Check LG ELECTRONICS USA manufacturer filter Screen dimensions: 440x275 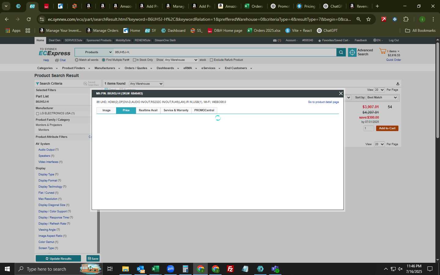tap(38, 114)
